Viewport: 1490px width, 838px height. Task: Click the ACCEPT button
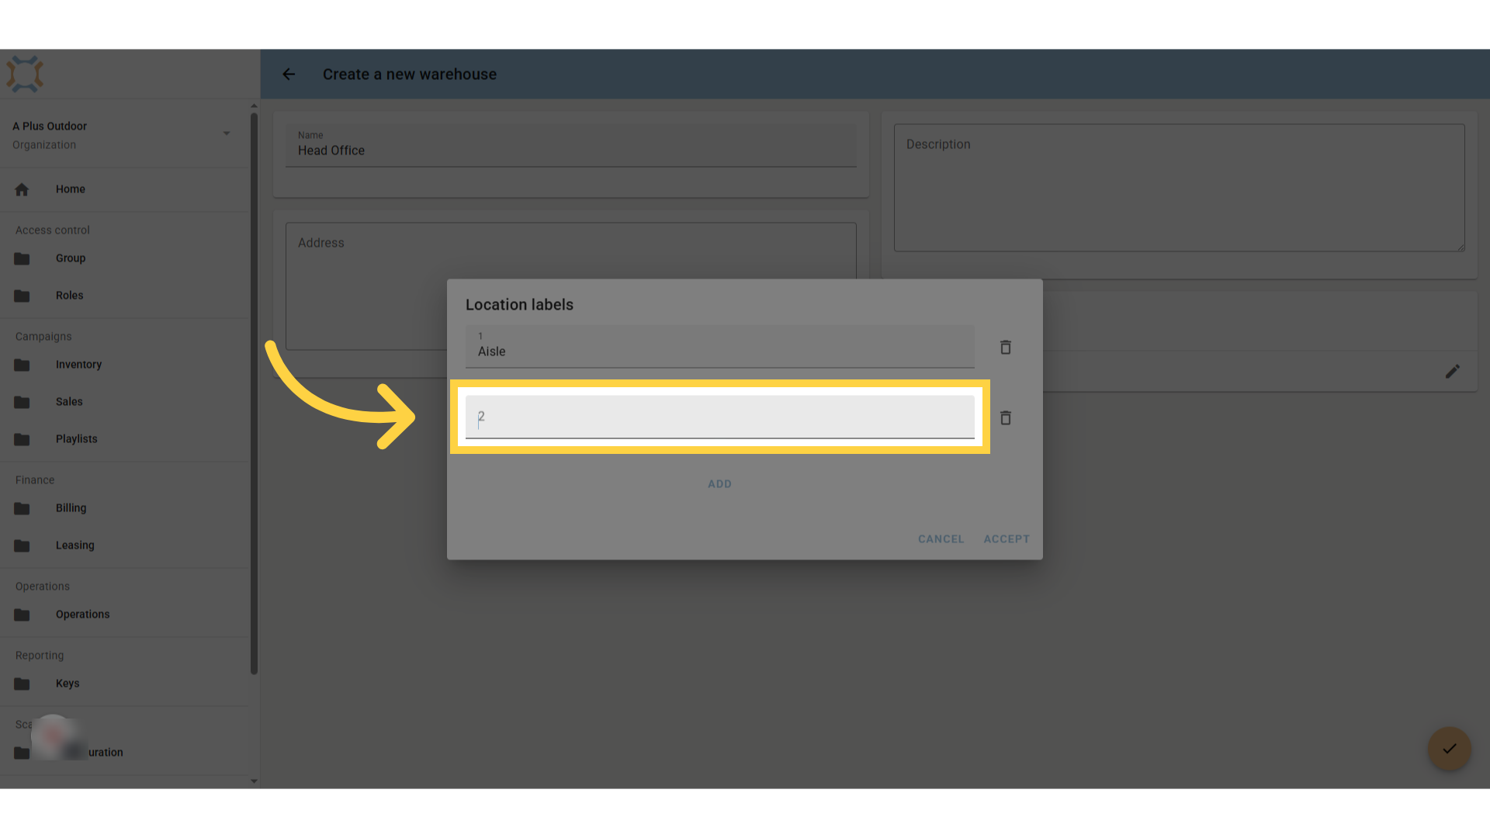[x=1007, y=539]
